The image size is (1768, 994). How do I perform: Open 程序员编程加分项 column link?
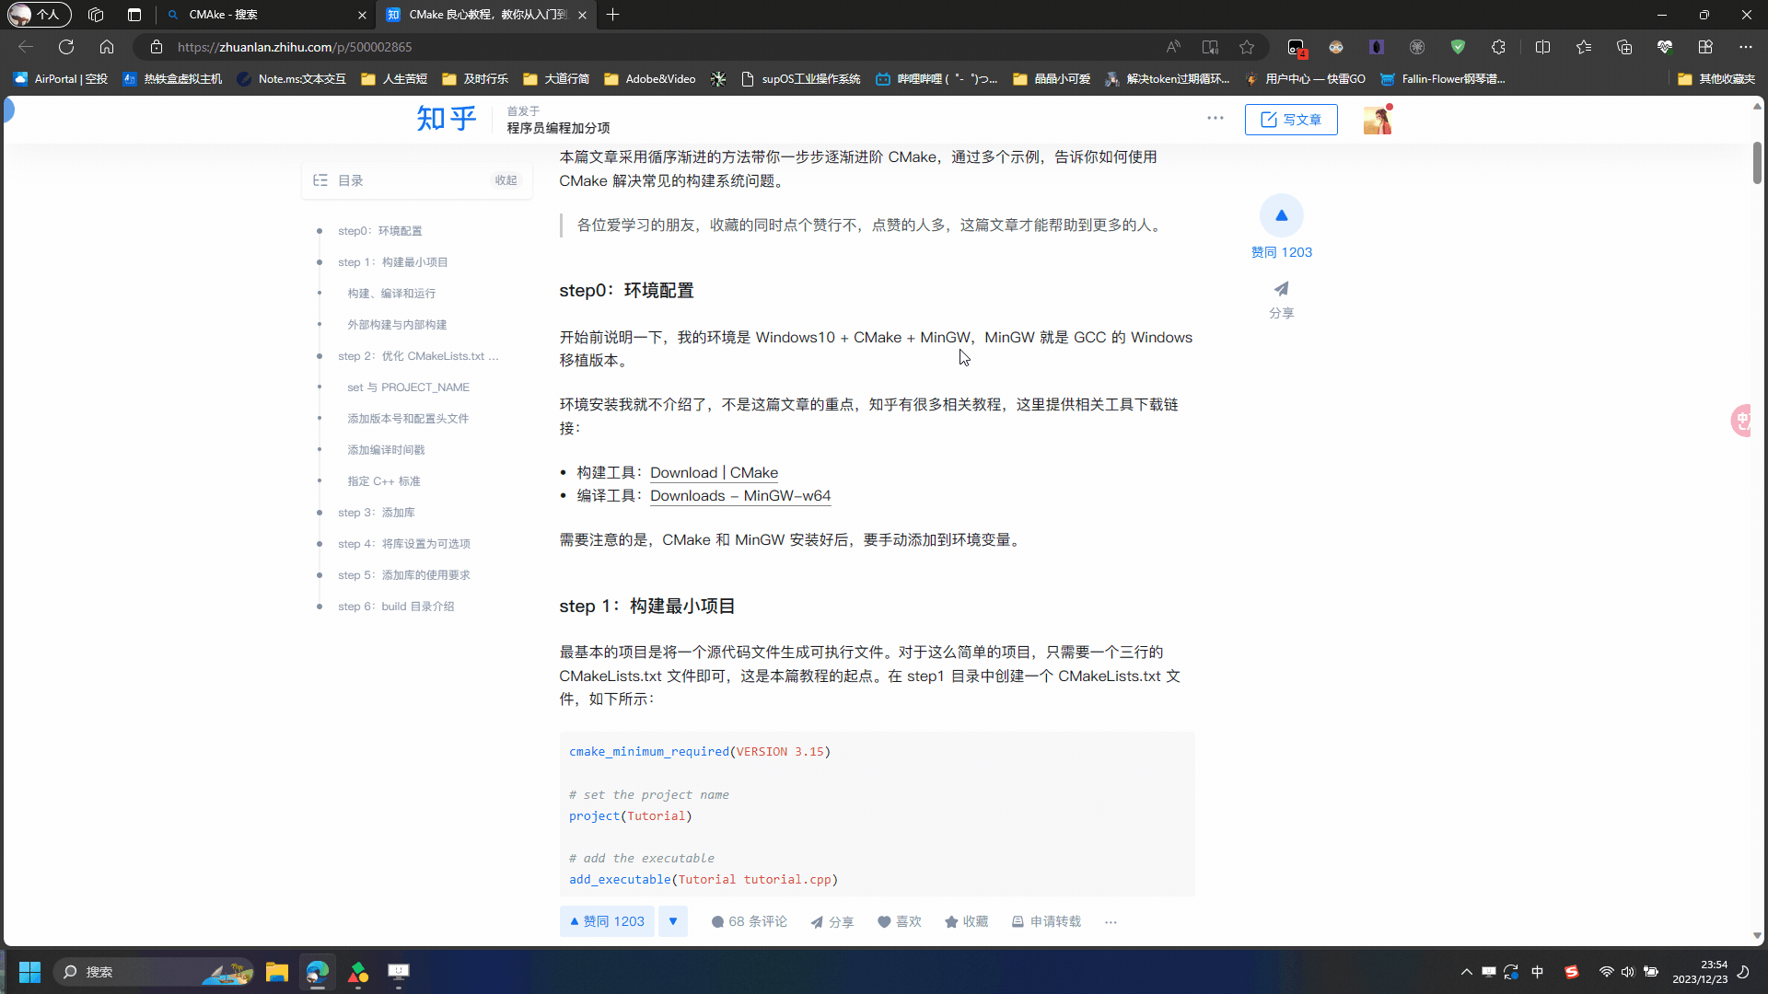click(558, 128)
